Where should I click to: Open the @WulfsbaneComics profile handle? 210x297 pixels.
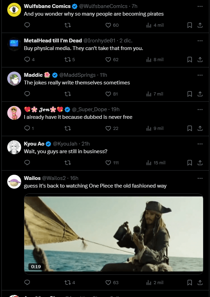[104, 6]
